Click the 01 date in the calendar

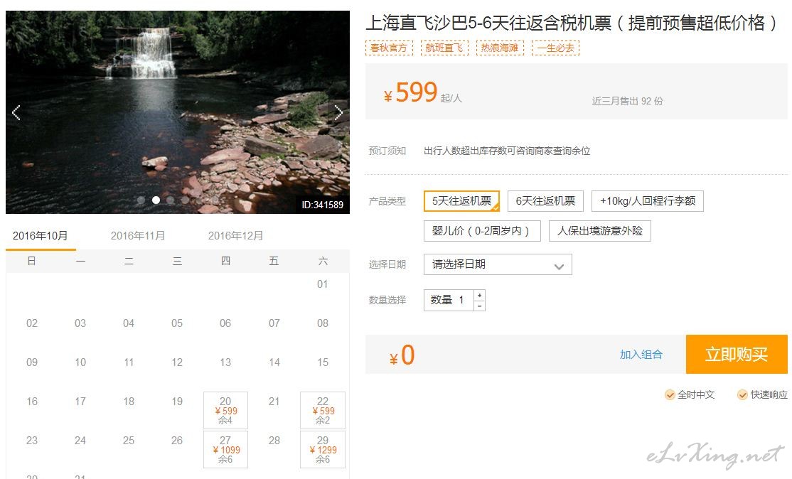point(323,284)
